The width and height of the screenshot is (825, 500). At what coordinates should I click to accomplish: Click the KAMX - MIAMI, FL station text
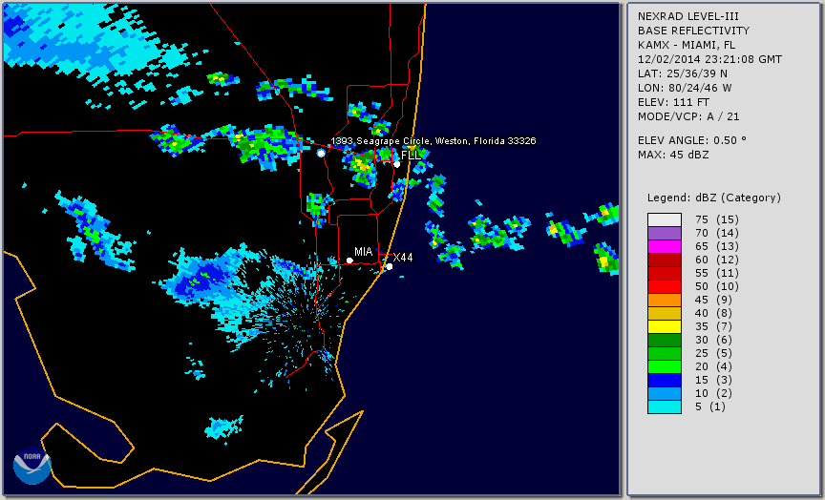(687, 45)
